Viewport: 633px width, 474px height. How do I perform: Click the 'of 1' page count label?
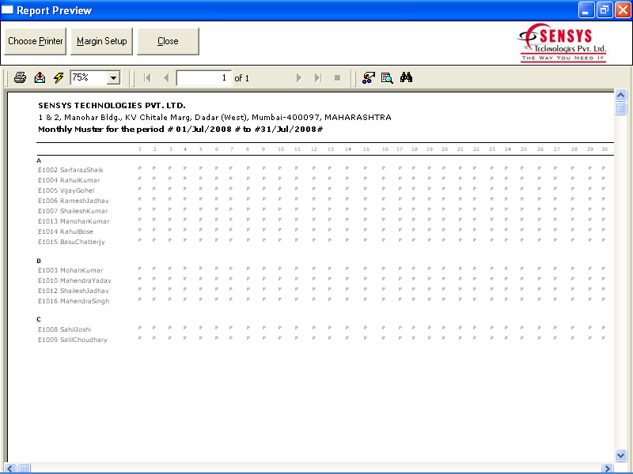[242, 78]
